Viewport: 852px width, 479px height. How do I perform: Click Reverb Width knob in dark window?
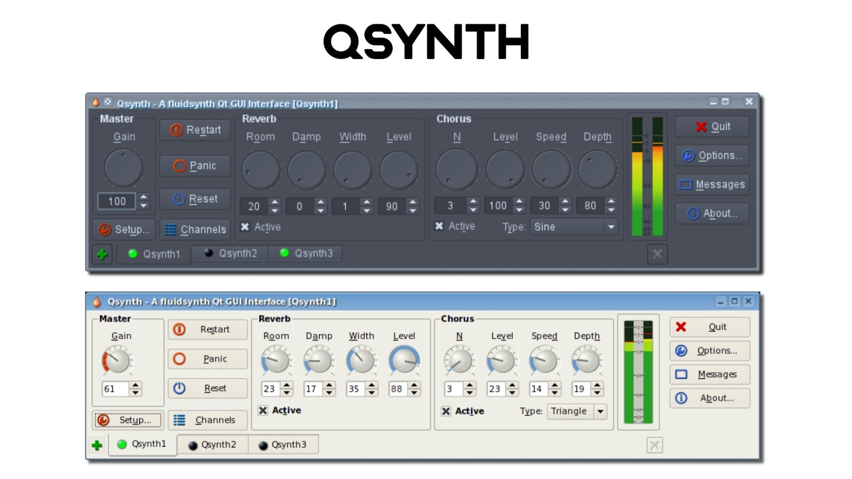point(353,169)
